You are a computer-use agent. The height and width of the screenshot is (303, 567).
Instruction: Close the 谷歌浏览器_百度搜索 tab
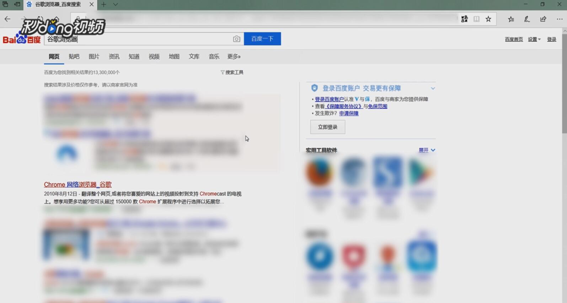pos(91,5)
